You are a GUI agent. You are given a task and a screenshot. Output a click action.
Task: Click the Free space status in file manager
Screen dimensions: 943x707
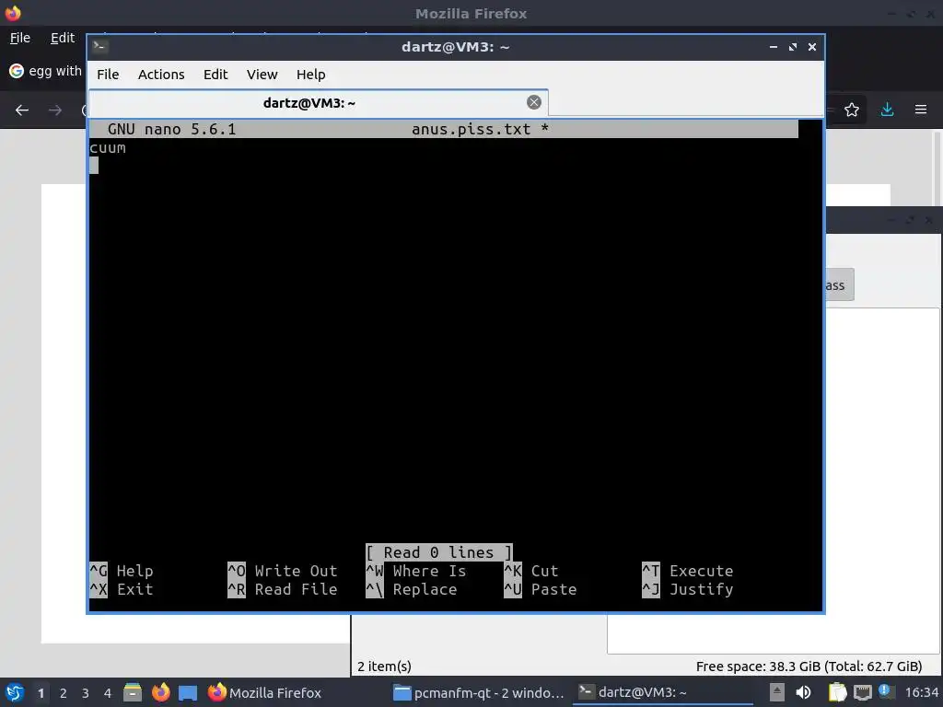click(x=809, y=666)
